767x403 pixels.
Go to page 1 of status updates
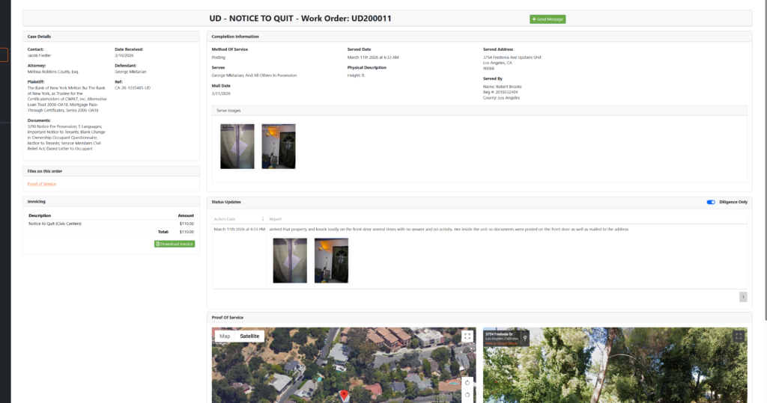(x=743, y=297)
